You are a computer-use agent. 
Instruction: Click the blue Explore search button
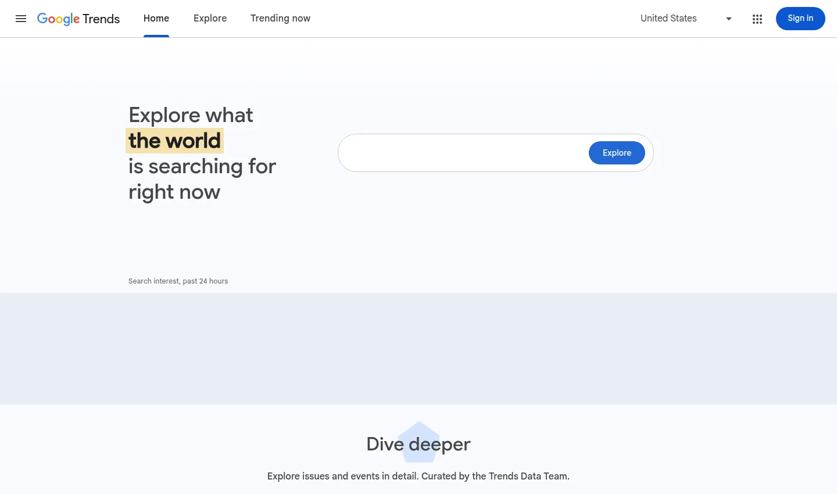pyautogui.click(x=617, y=153)
